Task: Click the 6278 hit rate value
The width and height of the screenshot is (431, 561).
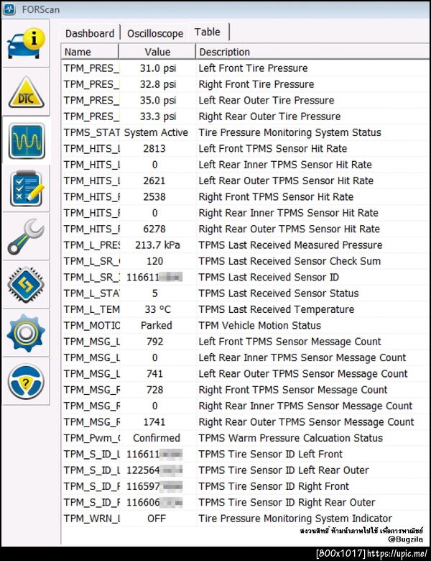Action: [x=154, y=229]
